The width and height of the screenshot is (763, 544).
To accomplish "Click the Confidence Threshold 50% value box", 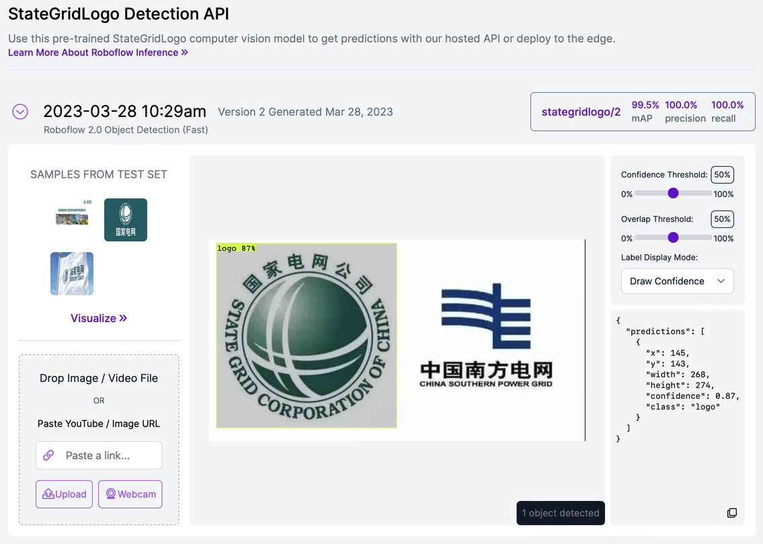I will tap(722, 175).
